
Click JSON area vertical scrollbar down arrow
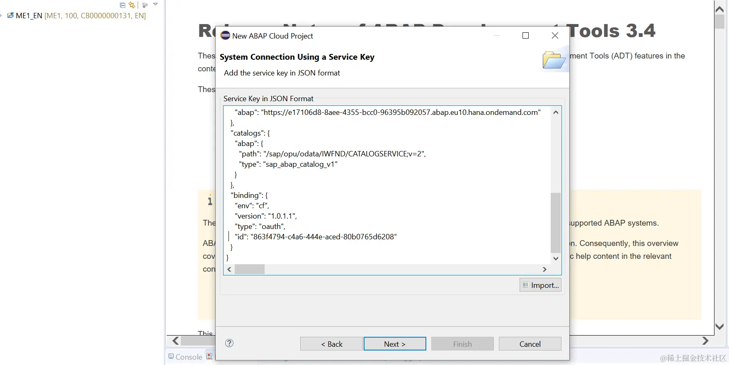(556, 258)
